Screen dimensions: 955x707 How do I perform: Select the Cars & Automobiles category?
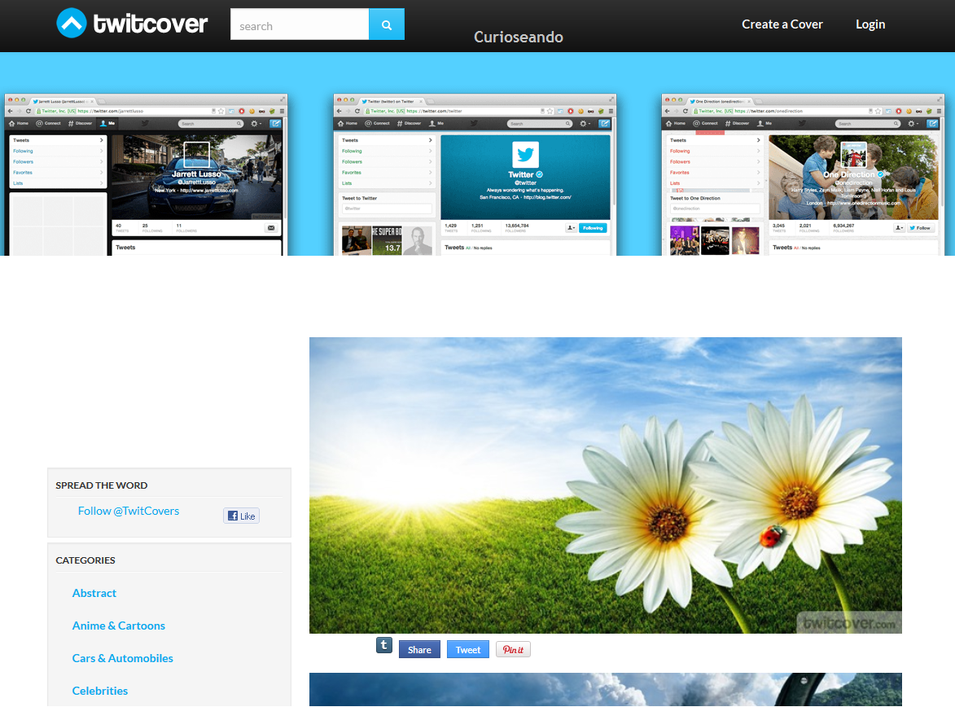click(122, 658)
